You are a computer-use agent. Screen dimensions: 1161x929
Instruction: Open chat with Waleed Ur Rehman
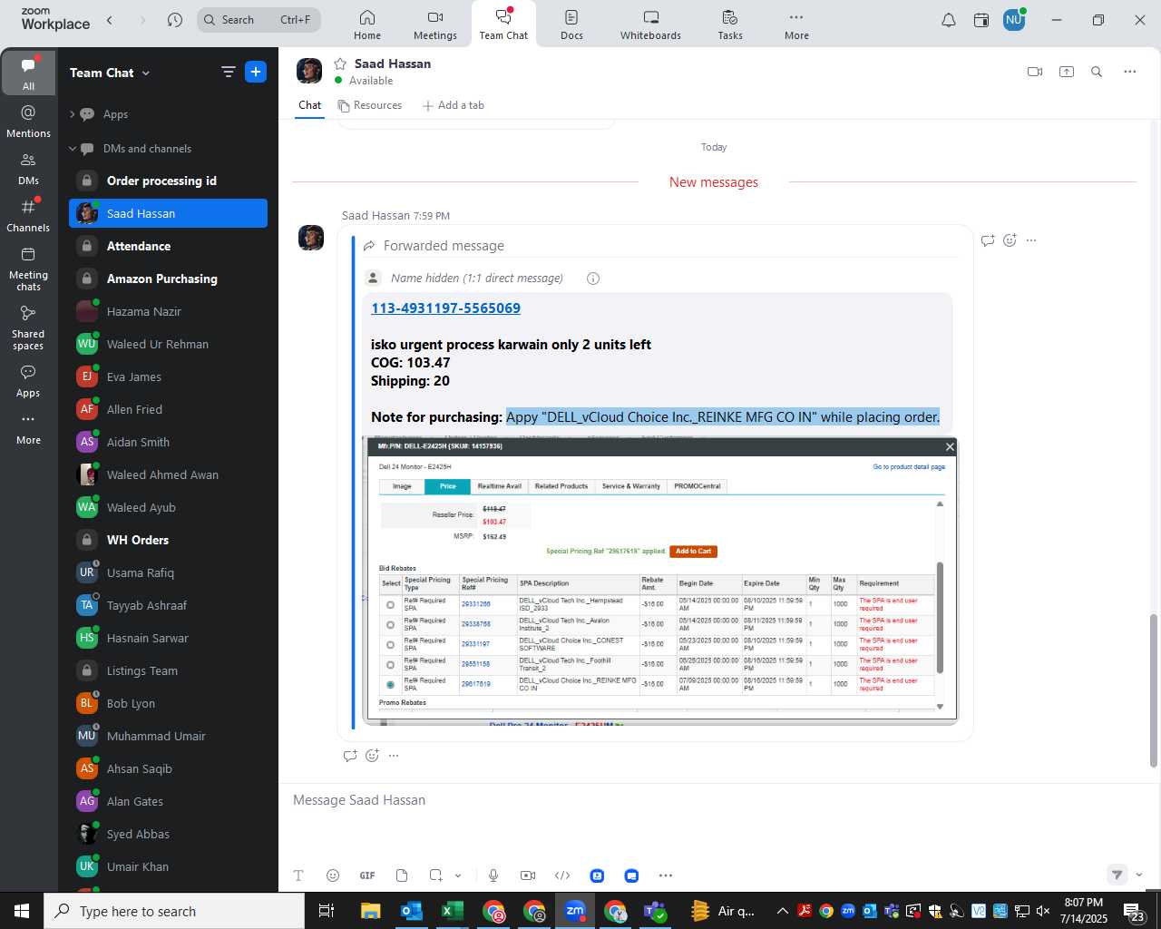pyautogui.click(x=168, y=344)
